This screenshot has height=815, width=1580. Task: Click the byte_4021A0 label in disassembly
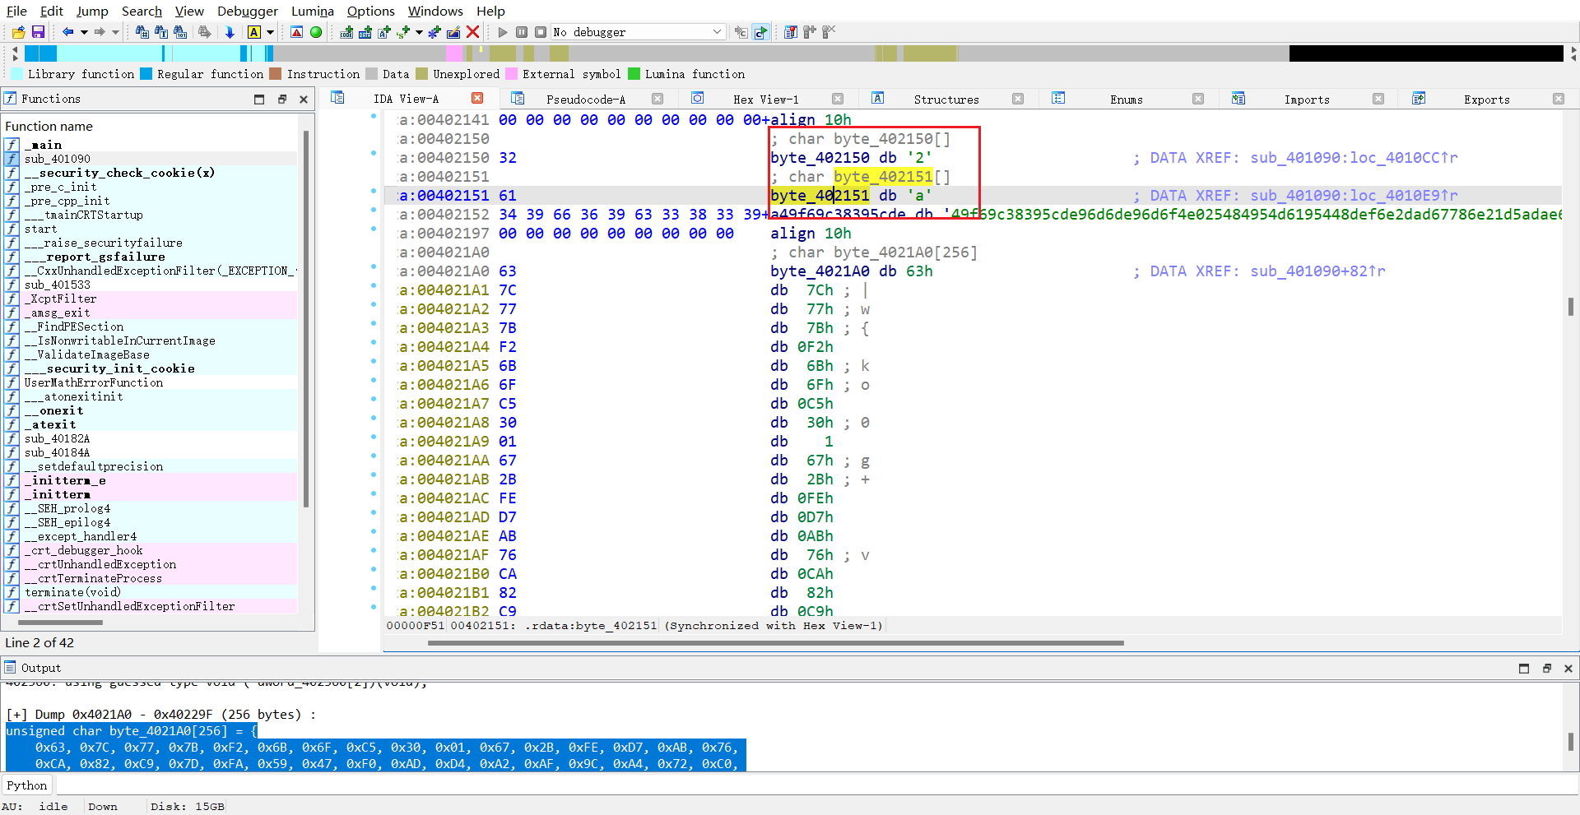[x=820, y=271]
